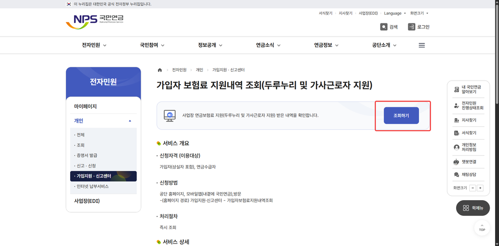Click the 서식찾기 document icon in quick panel
This screenshot has height=246, width=499.
pos(457,133)
